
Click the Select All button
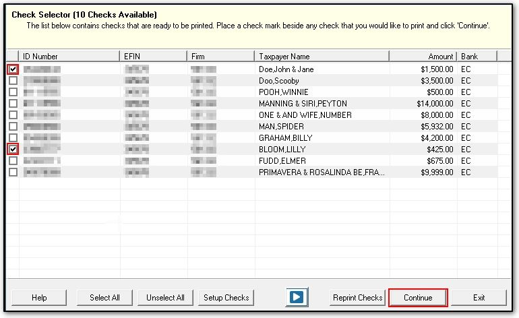tap(104, 297)
